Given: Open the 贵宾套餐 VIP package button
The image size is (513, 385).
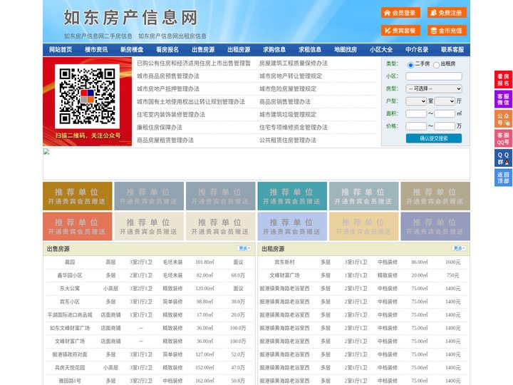Looking at the screenshot, I should pyautogui.click(x=400, y=31).
